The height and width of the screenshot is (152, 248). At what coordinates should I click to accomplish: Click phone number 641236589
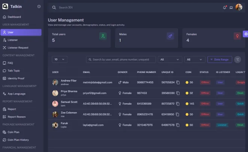click(x=144, y=104)
